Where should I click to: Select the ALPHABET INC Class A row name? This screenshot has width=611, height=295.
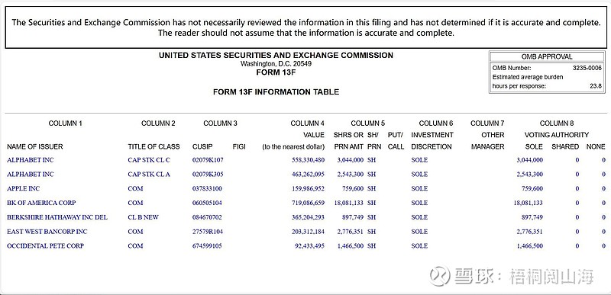click(x=31, y=175)
